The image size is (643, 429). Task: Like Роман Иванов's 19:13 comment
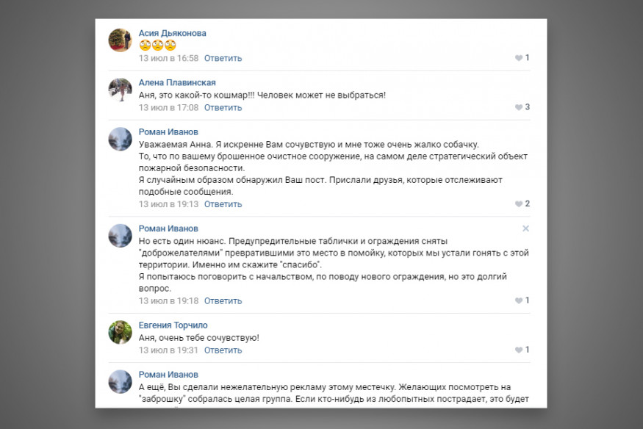point(519,204)
